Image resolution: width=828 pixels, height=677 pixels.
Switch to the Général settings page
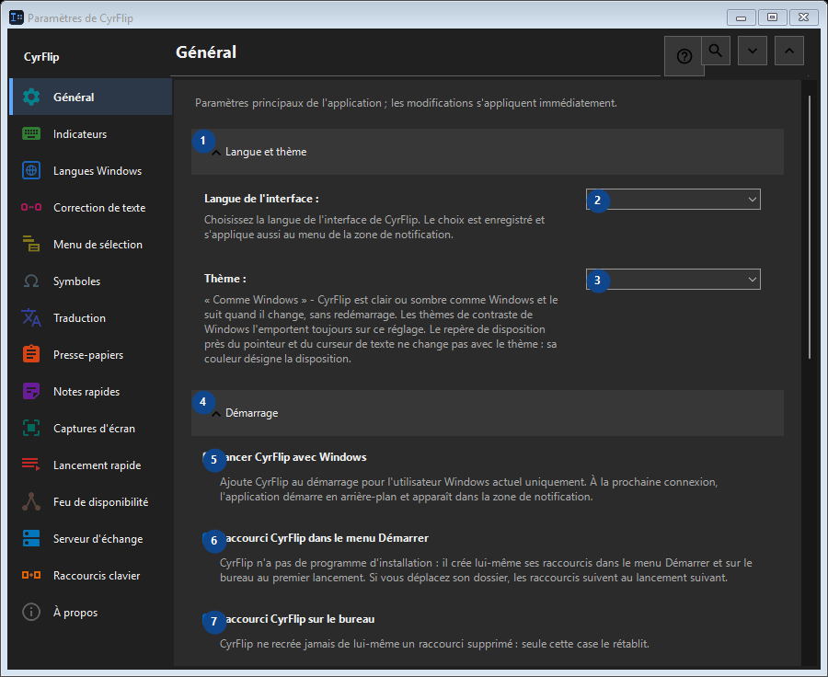pyautogui.click(x=91, y=97)
